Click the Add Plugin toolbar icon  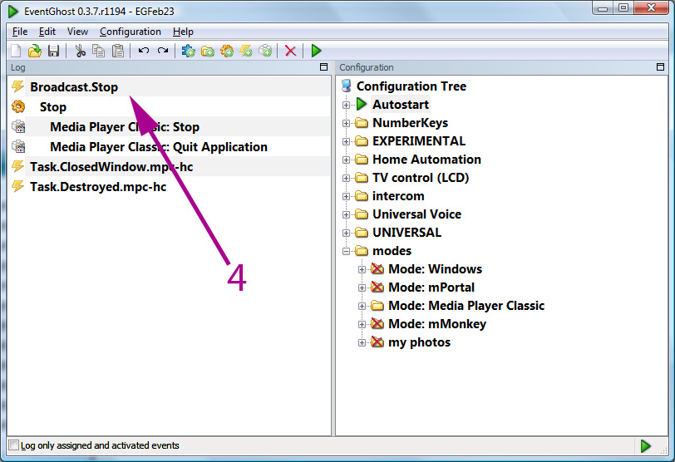click(x=188, y=51)
